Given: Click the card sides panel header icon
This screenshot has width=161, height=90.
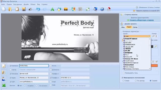Looking at the screenshot, I should point(122,14).
